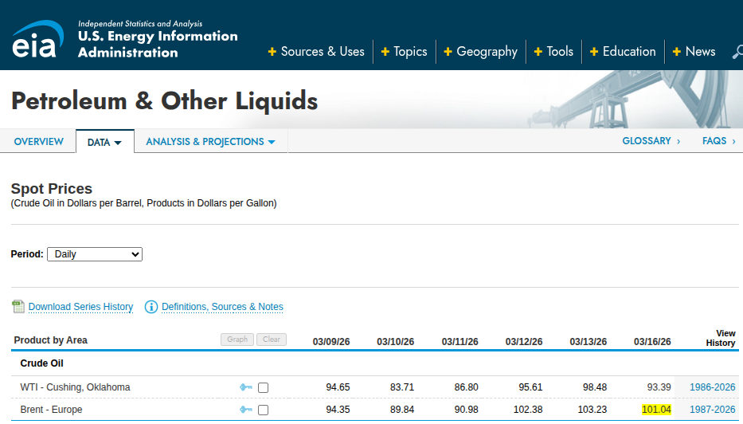Expand the Analysis & Projections dropdown

[x=210, y=142]
